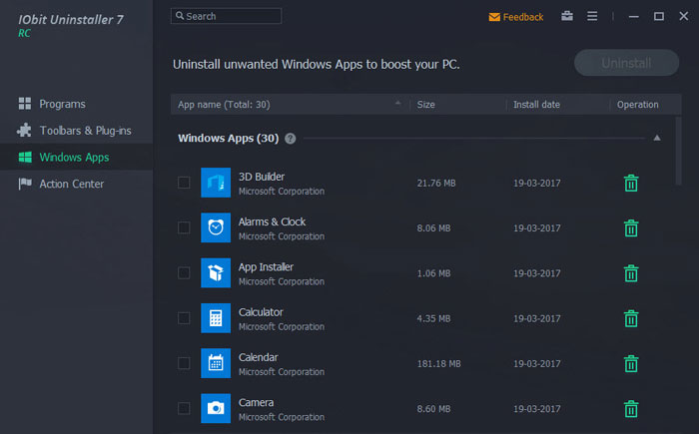Sort the list by Install date column

558,105
